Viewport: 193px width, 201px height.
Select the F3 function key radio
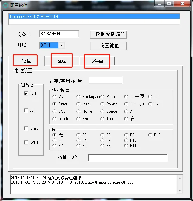(78, 135)
